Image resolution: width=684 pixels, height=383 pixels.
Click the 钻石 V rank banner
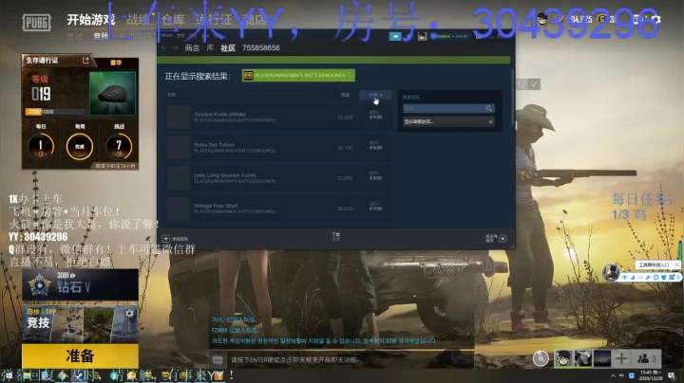[80, 284]
